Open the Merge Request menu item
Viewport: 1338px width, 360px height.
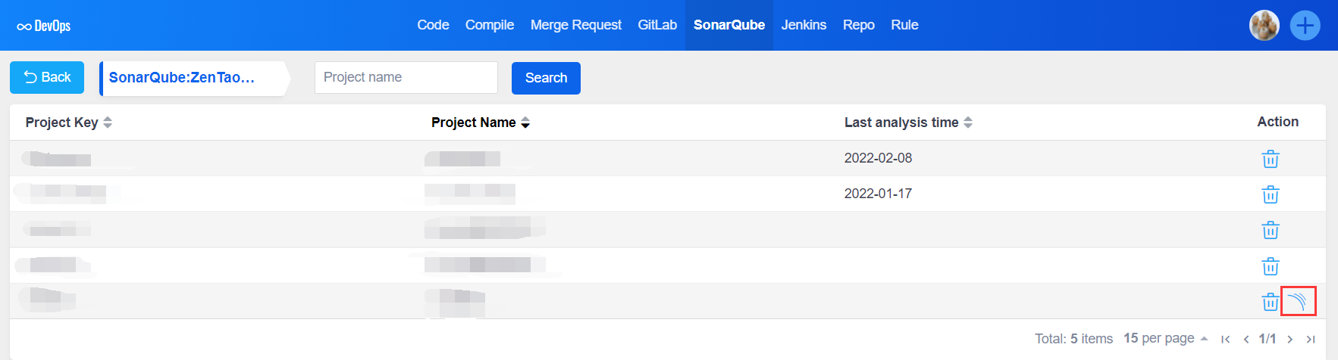(575, 25)
